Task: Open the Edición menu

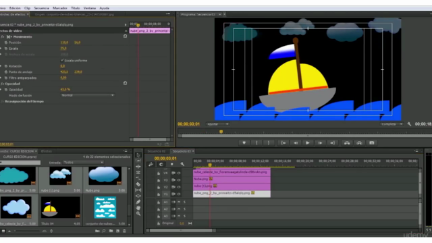Action: 15,8
